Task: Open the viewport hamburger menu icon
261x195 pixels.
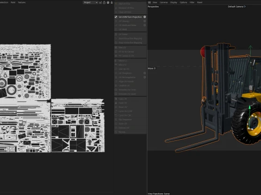Action: click(150, 2)
